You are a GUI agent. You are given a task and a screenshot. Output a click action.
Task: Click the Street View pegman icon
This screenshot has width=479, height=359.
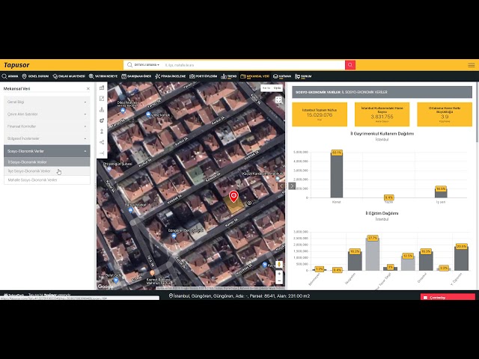(x=279, y=264)
